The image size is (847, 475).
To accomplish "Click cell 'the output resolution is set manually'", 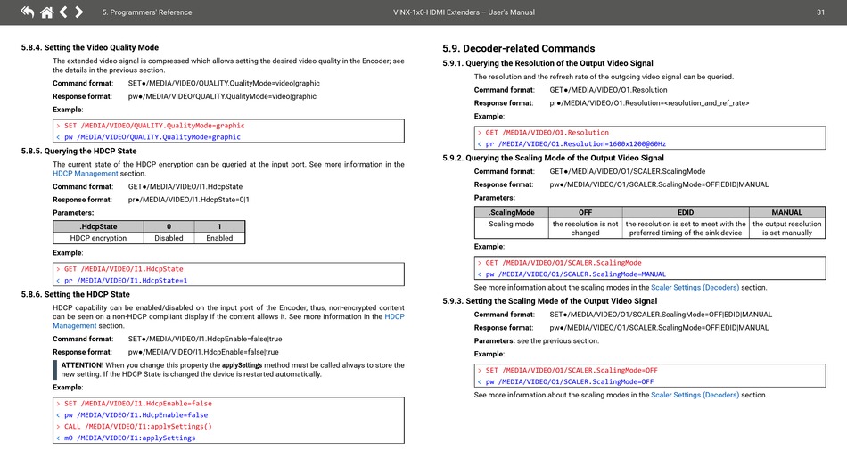I will [x=787, y=228].
